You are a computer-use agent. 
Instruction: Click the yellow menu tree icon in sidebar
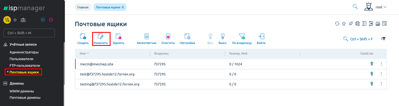[x=7, y=20]
